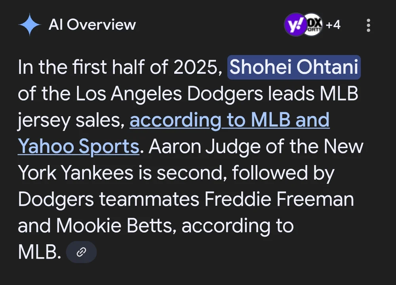Click the link chip icon after MLB.
Screen dimensions: 396x285
(81, 252)
